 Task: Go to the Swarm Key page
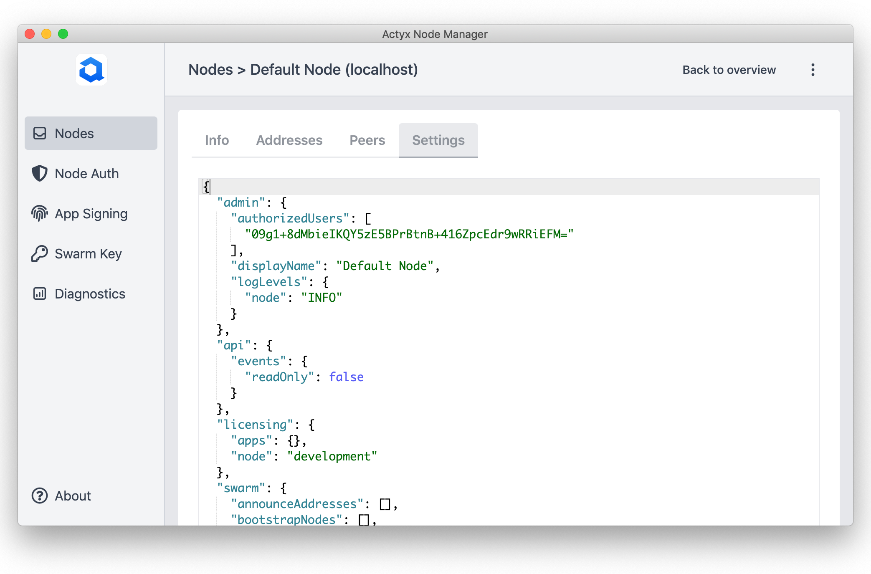88,253
